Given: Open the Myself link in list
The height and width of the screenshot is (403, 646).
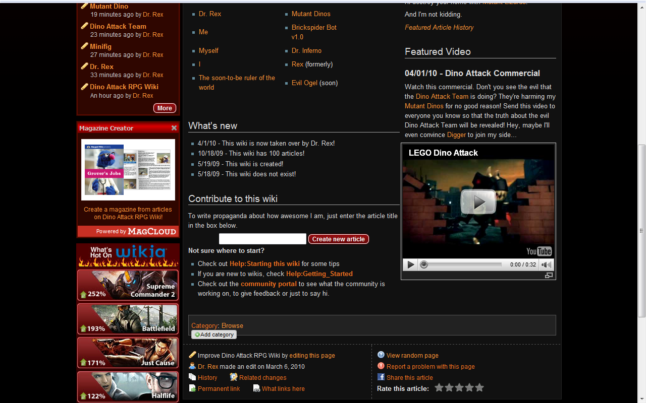Looking at the screenshot, I should click(208, 50).
